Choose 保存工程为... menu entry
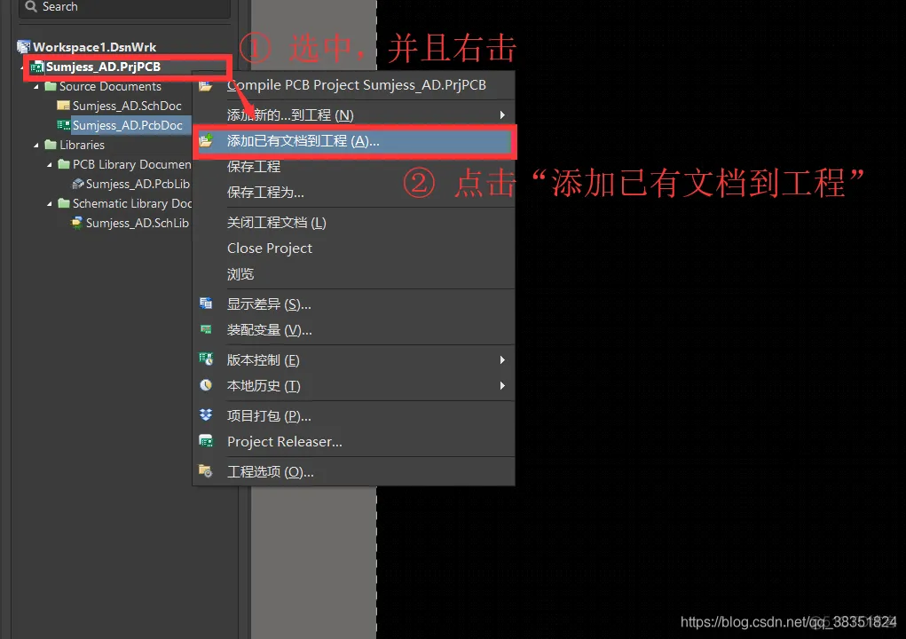 (x=354, y=193)
